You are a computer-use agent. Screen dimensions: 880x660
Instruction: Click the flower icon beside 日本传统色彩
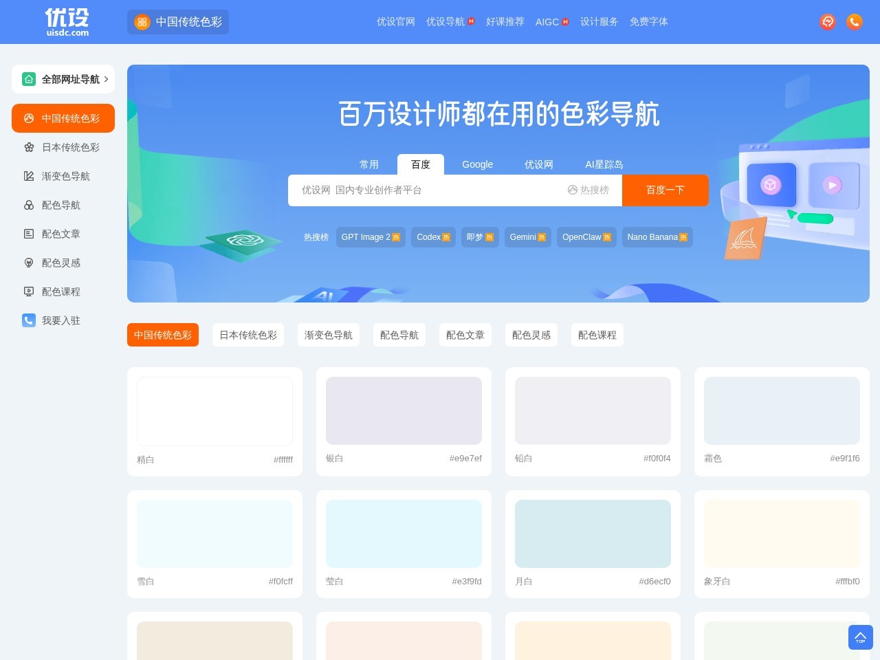click(29, 147)
